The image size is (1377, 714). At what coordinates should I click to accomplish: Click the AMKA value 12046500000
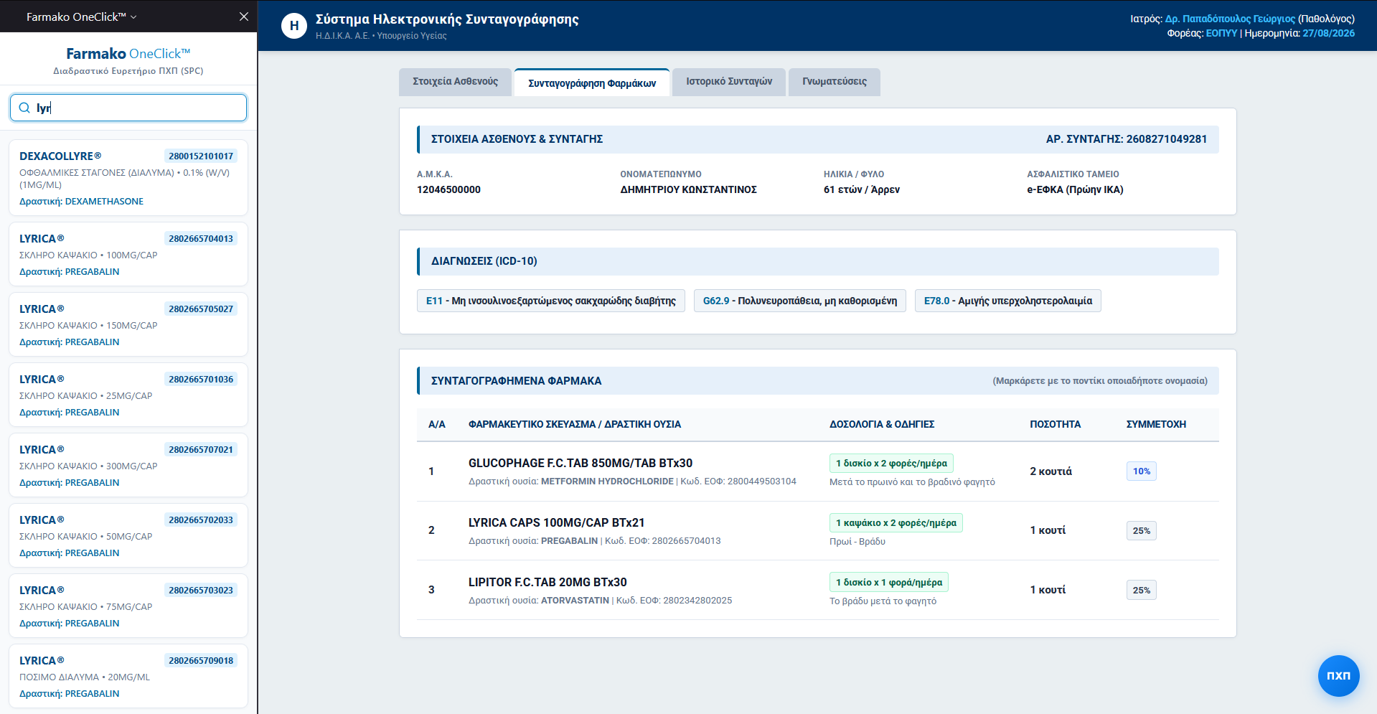point(448,189)
